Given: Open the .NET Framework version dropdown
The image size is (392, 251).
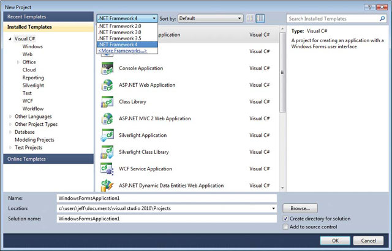Looking at the screenshot, I should (127, 18).
